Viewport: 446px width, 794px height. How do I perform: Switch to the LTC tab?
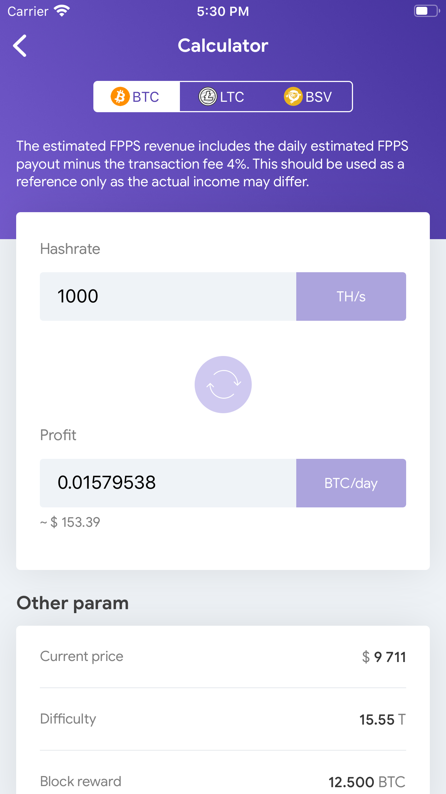(223, 96)
